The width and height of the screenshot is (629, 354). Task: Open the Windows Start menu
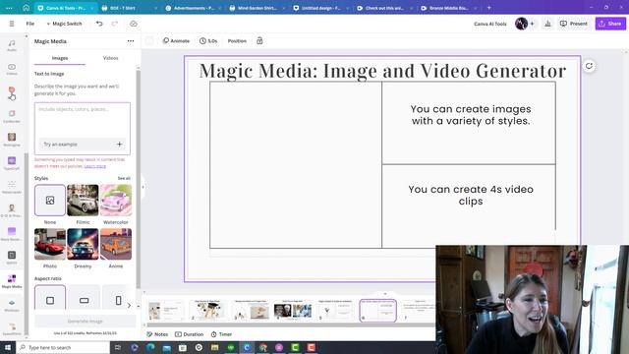(x=8, y=347)
